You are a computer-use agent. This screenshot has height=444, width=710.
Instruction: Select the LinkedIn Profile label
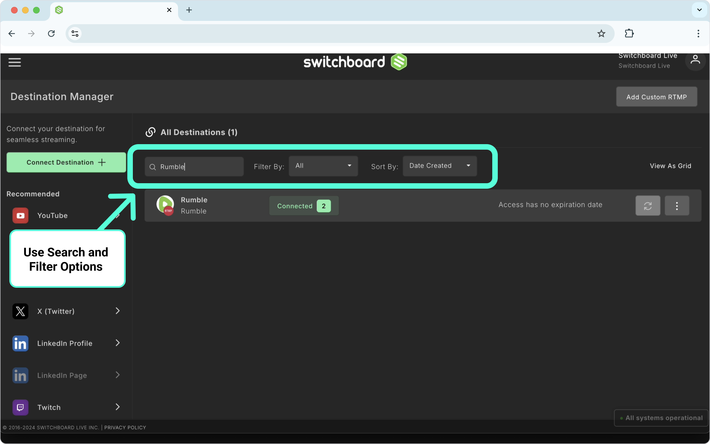pos(65,343)
